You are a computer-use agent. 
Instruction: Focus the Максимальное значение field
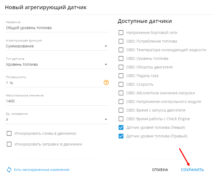click(57, 101)
